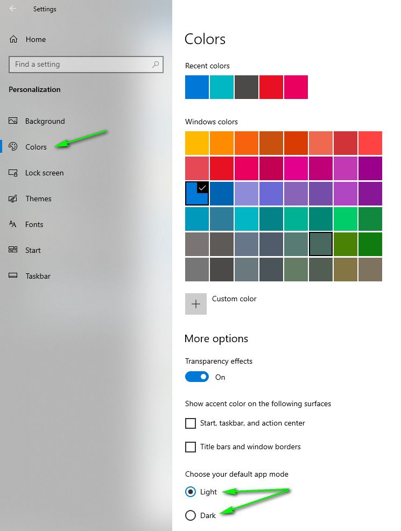Open Home via the house icon
401x531 pixels.
[x=13, y=39]
